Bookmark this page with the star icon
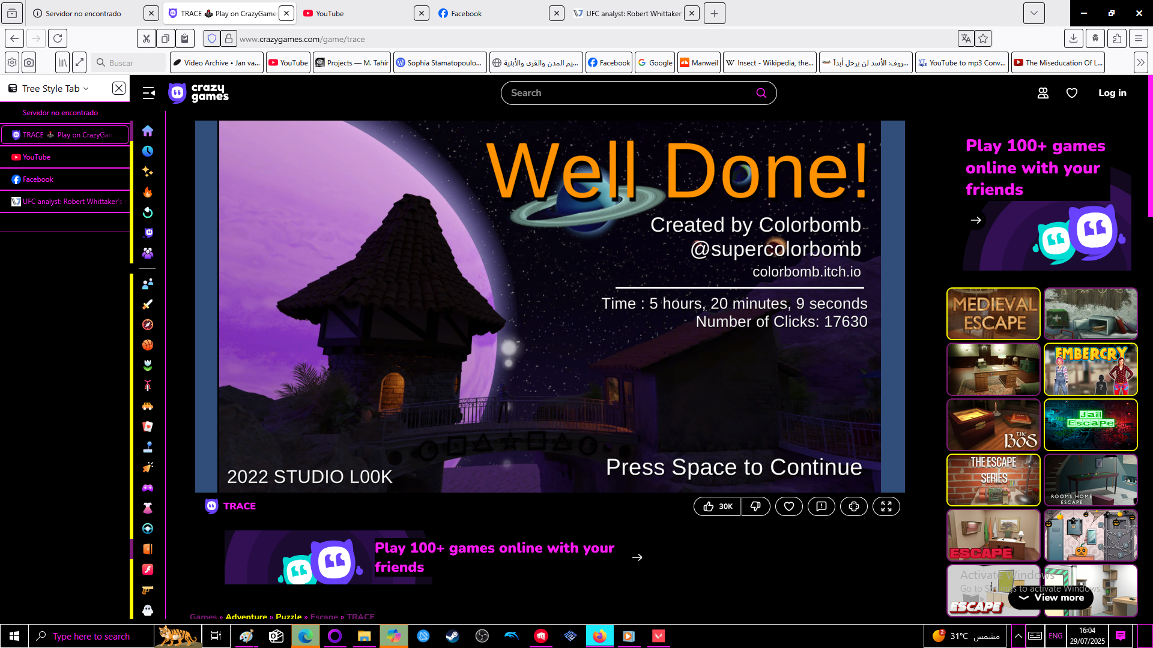Screen dimensions: 1153x648 point(983,39)
